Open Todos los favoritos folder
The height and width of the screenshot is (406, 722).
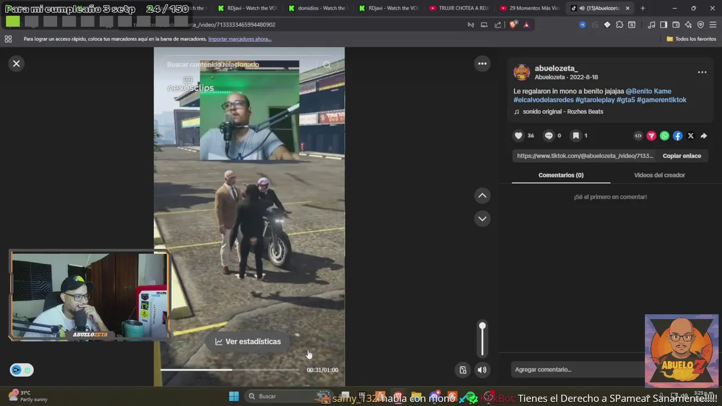click(x=692, y=39)
